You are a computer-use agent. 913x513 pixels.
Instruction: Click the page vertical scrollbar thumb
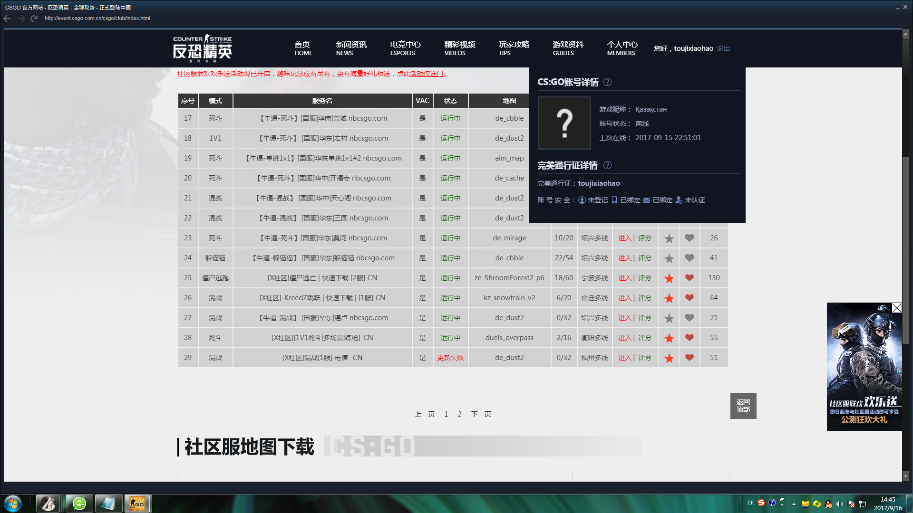[x=905, y=249]
